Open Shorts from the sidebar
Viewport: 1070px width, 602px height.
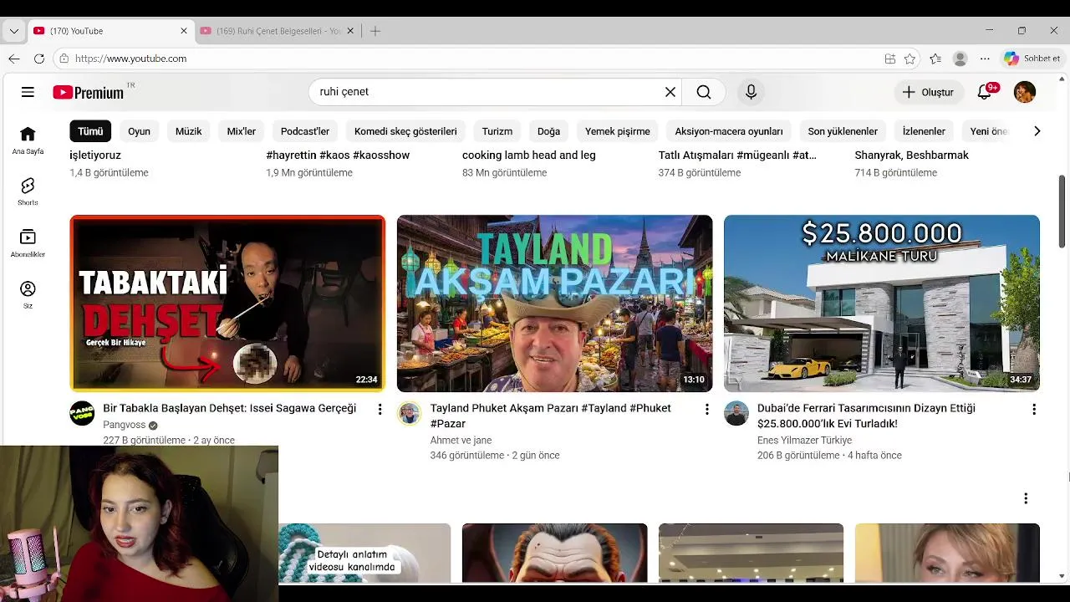pos(28,191)
